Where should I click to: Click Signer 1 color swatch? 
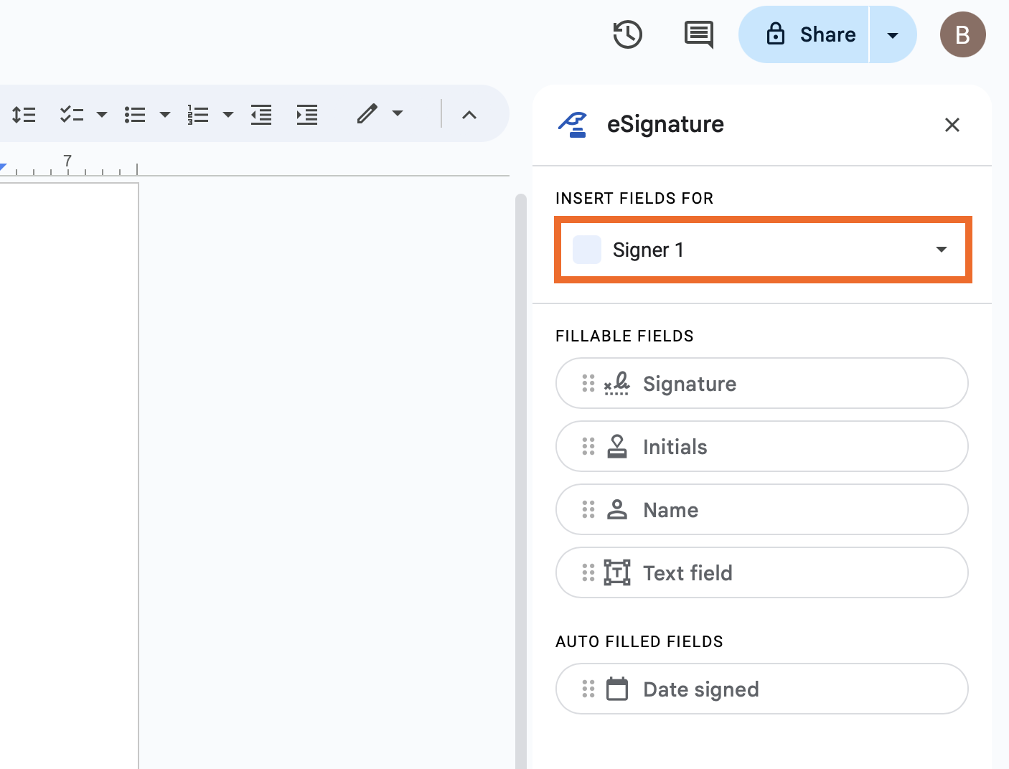click(x=587, y=250)
